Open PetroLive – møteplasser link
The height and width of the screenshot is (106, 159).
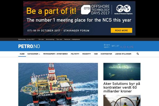click(72, 39)
